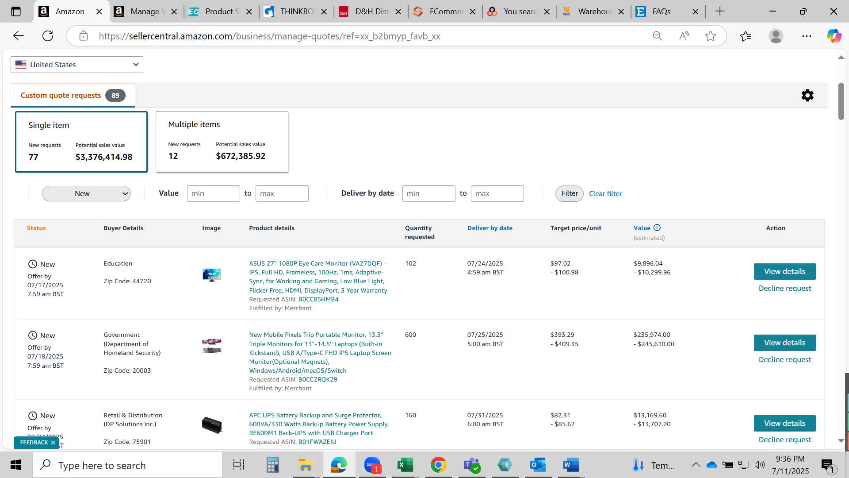This screenshot has width=849, height=478.
Task: Open browser settings and more menu
Action: coord(807,36)
